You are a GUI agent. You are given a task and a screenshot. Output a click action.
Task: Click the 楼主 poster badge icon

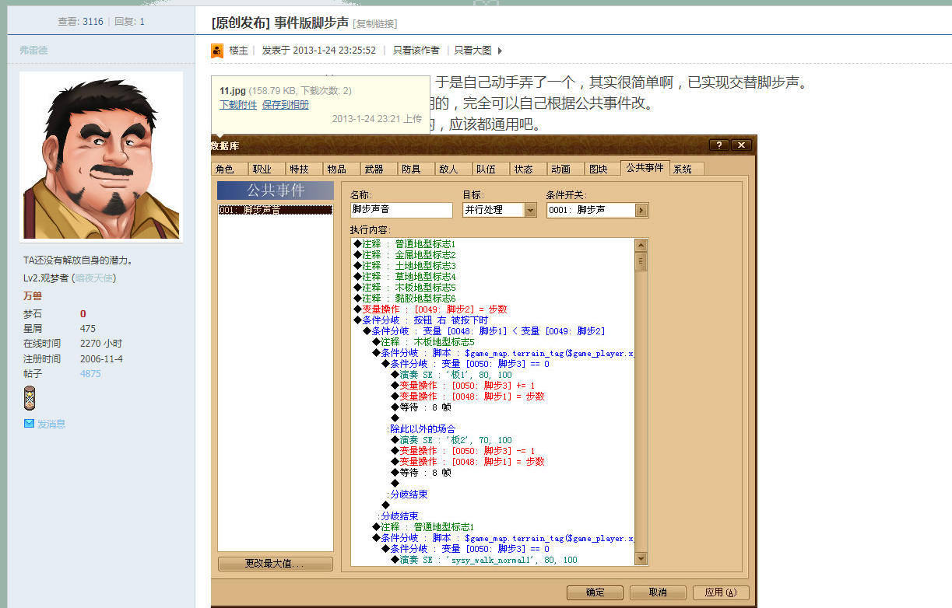(217, 51)
